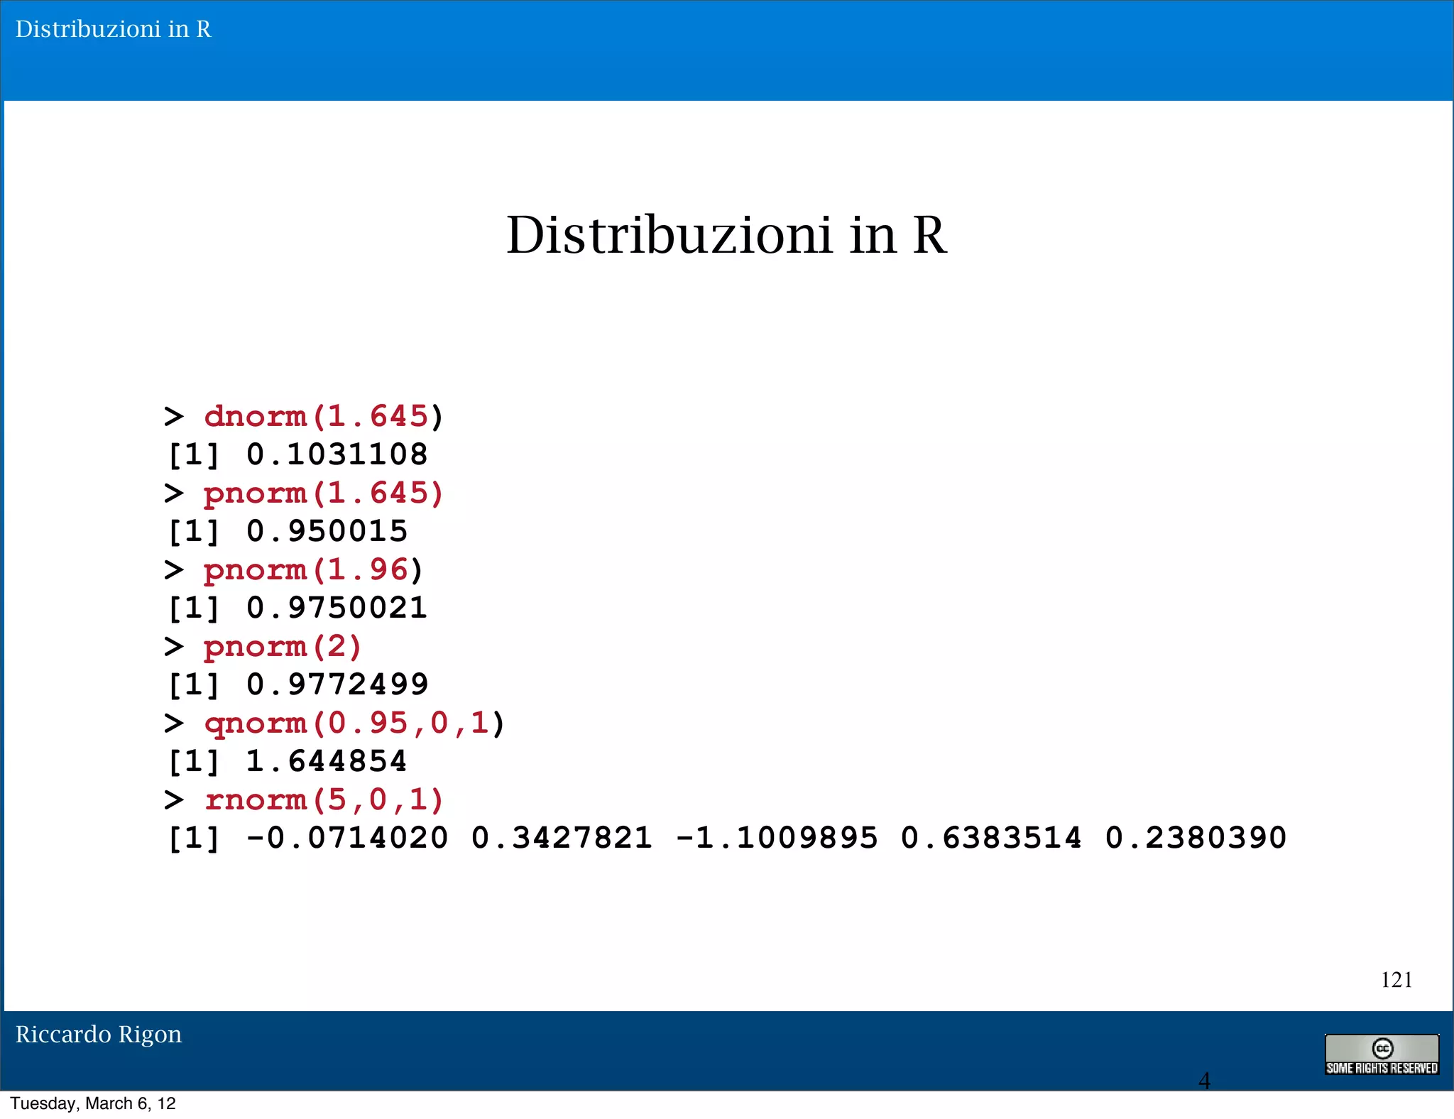Viewport: 1454px width, 1119px height.
Task: Click the output value 1.644854
Action: point(327,761)
